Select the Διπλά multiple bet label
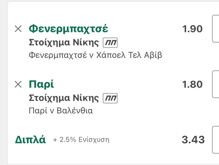The height and width of the screenshot is (165, 219). click(30, 140)
